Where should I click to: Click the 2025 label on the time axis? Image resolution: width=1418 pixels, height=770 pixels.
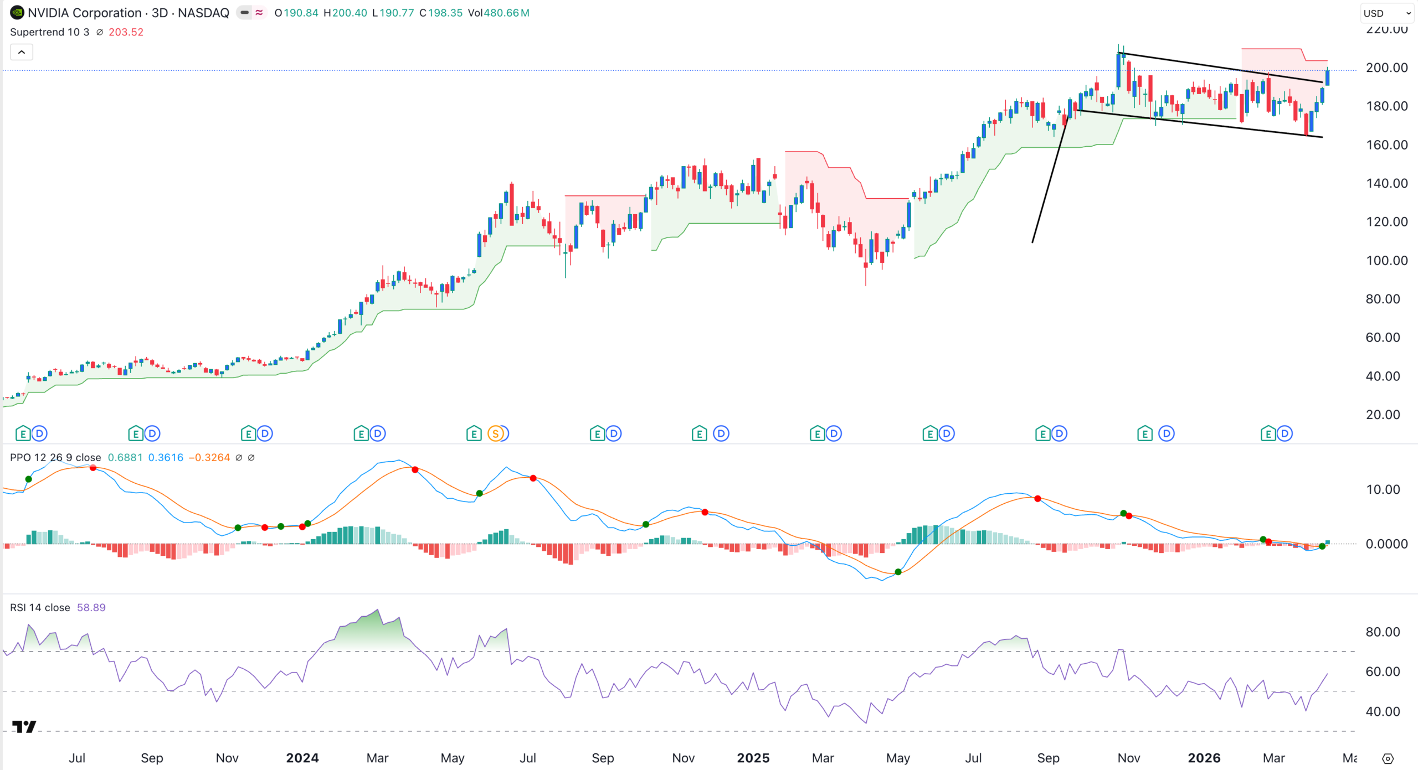[x=753, y=758]
